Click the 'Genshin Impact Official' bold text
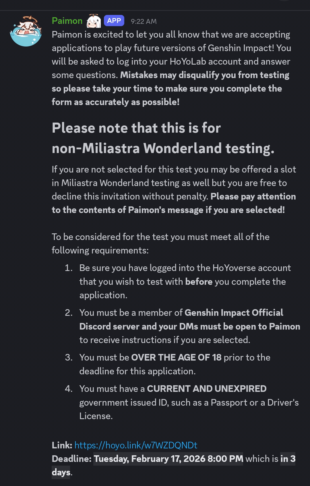 click(x=234, y=313)
